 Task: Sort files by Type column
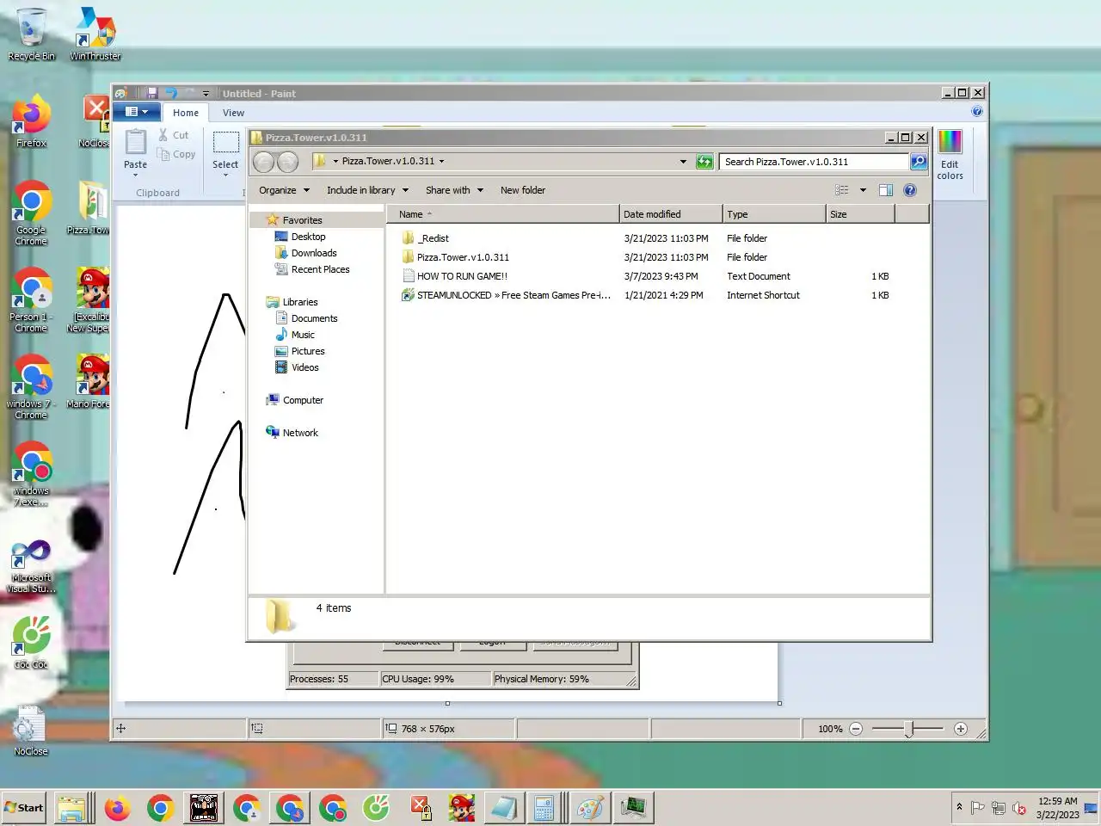(774, 214)
